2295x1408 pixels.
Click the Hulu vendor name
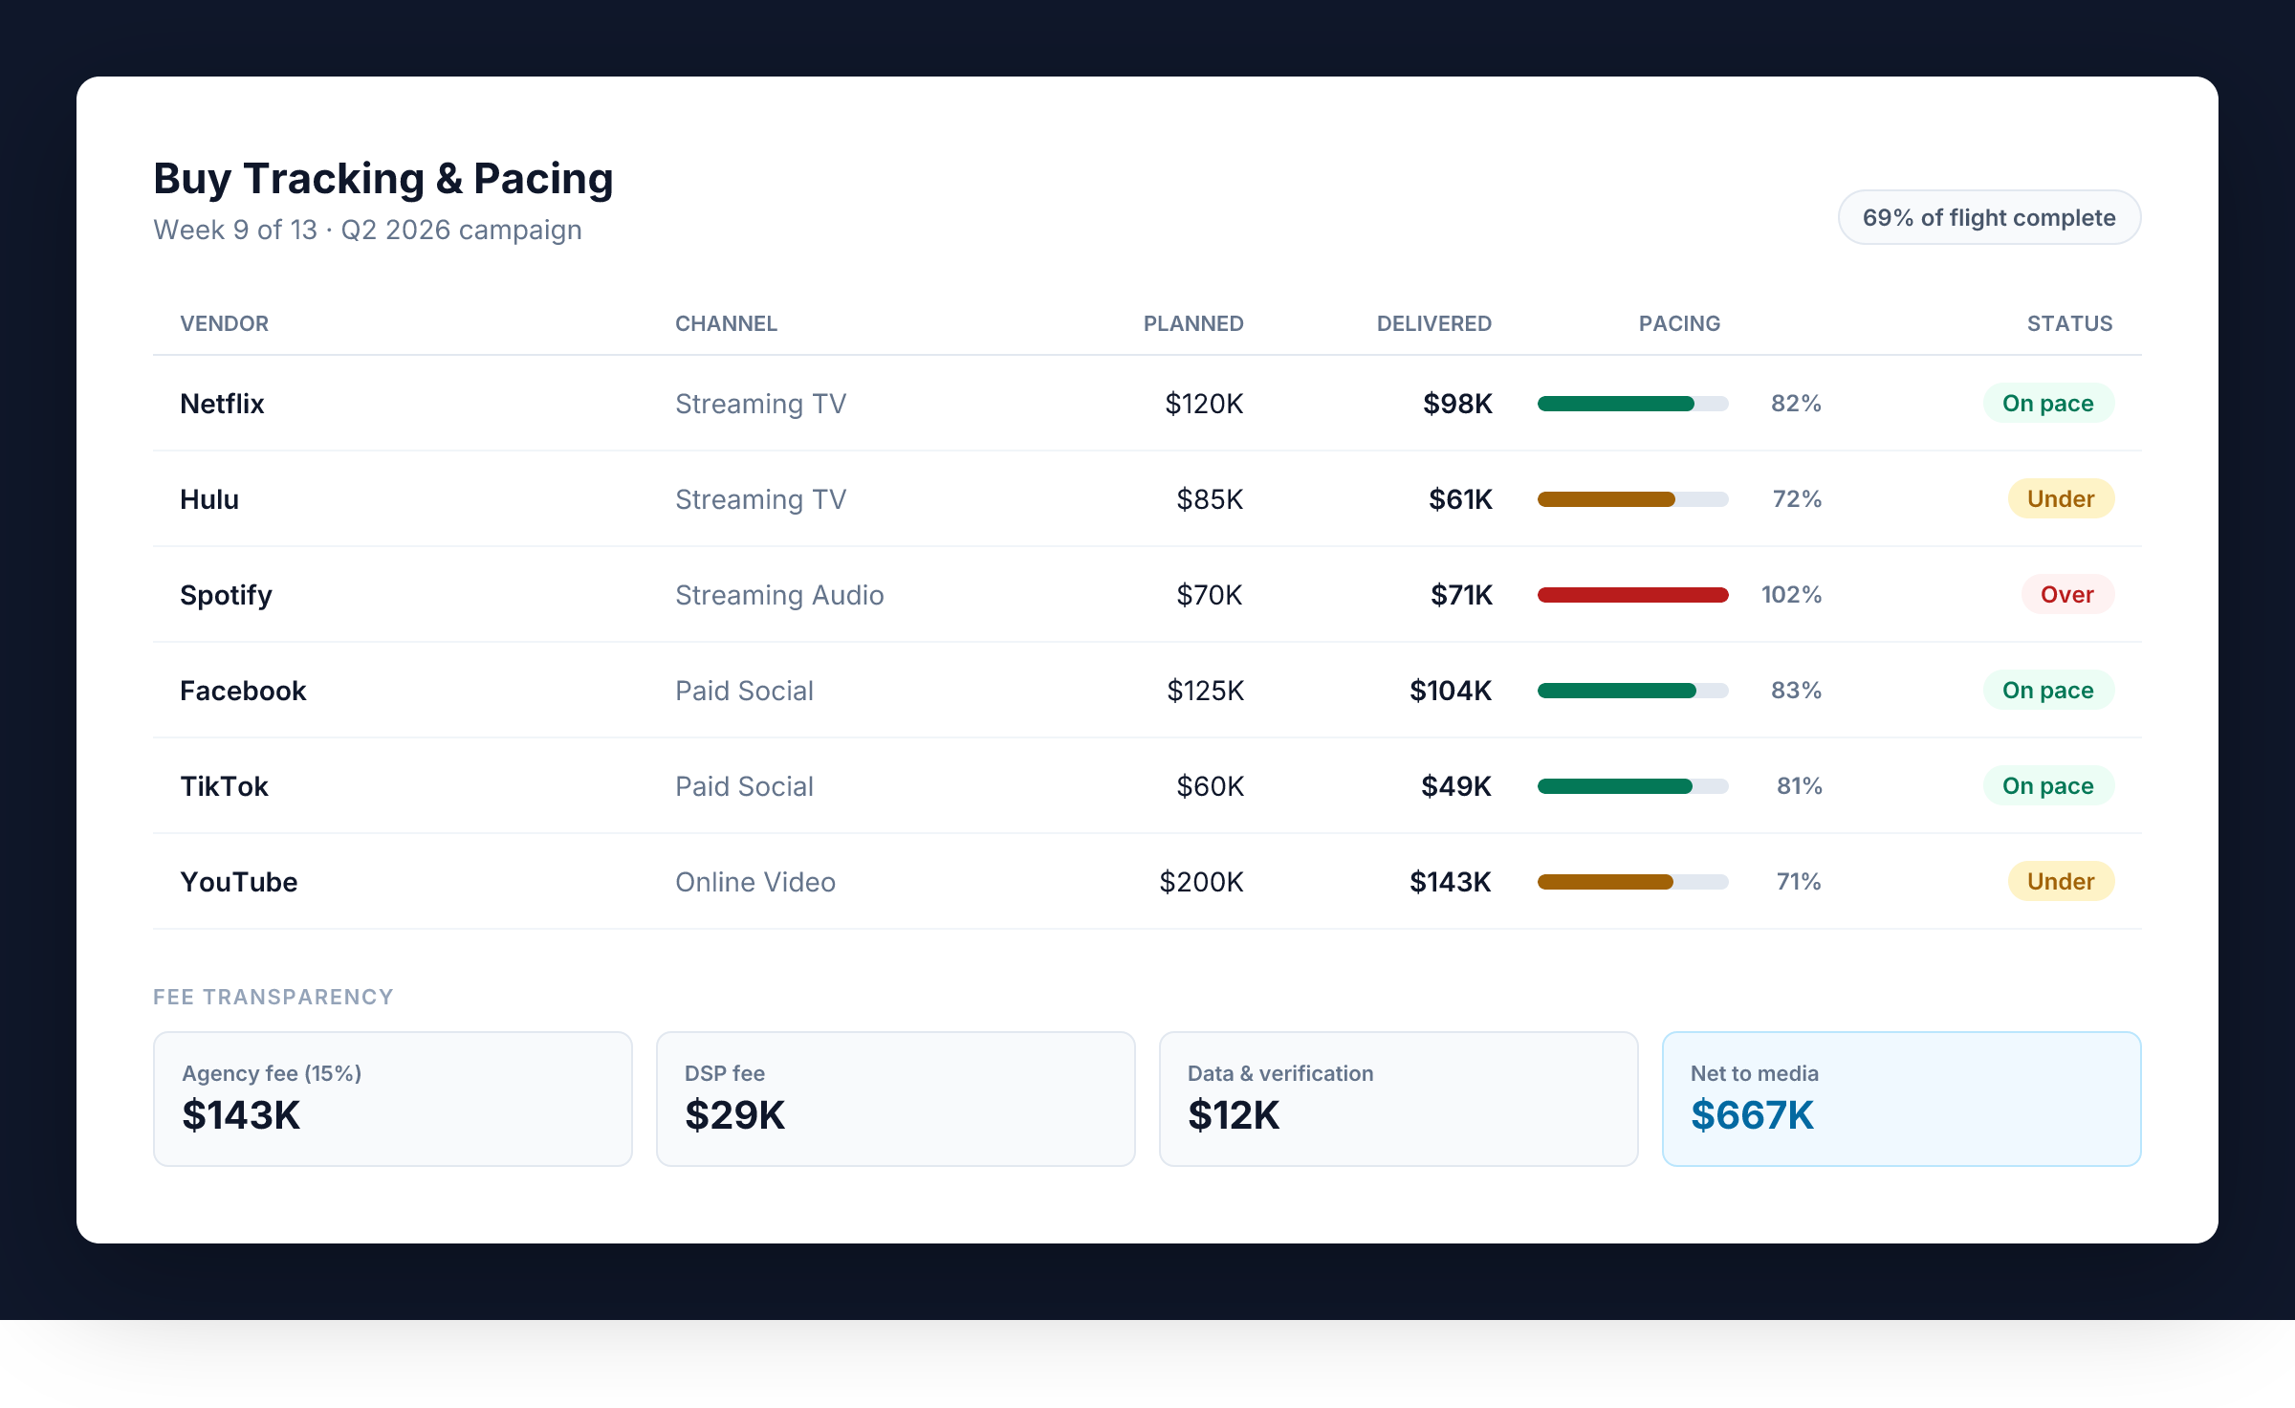click(209, 499)
